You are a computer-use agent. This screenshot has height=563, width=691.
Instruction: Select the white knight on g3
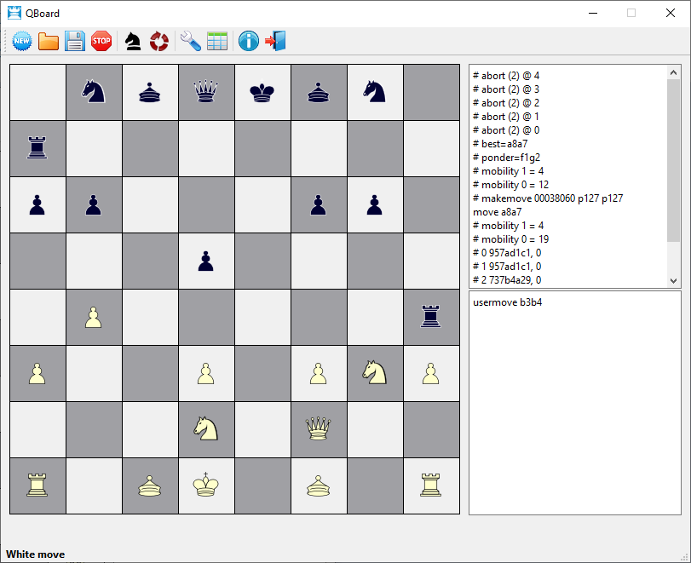375,373
